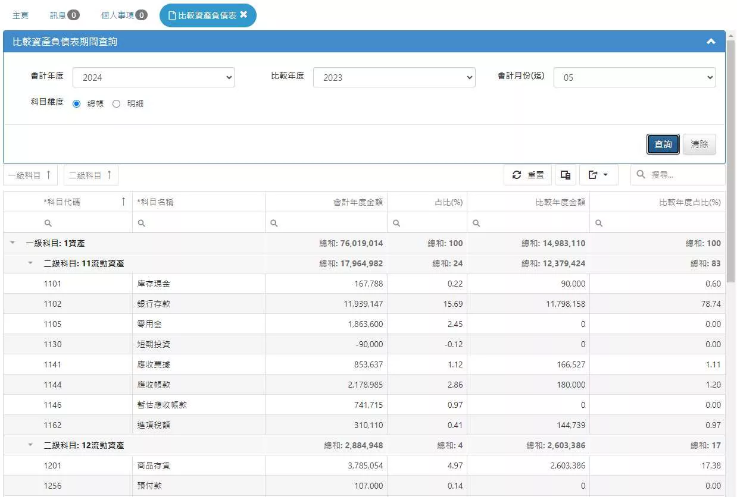737x497 pixels.
Task: Select the 總帳 radio option
Action: tap(76, 103)
